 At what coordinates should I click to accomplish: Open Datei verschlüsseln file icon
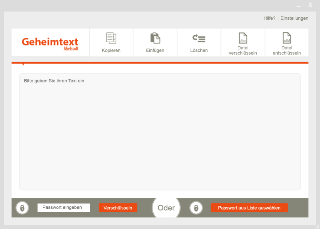[243, 38]
